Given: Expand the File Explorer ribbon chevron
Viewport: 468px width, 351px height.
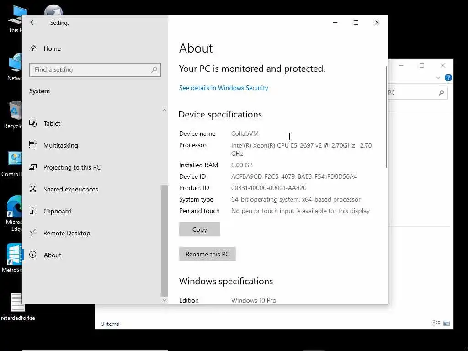Looking at the screenshot, I should 438,78.
